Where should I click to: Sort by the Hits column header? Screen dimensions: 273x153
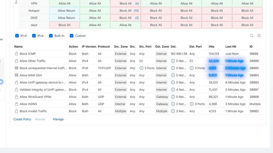[x=212, y=46]
